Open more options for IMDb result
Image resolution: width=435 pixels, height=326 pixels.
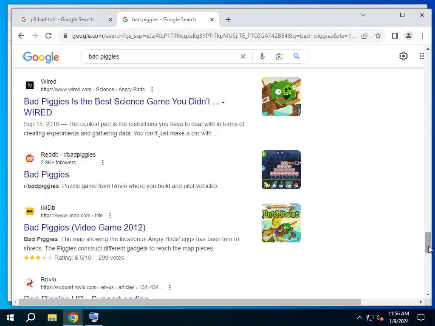[110, 215]
